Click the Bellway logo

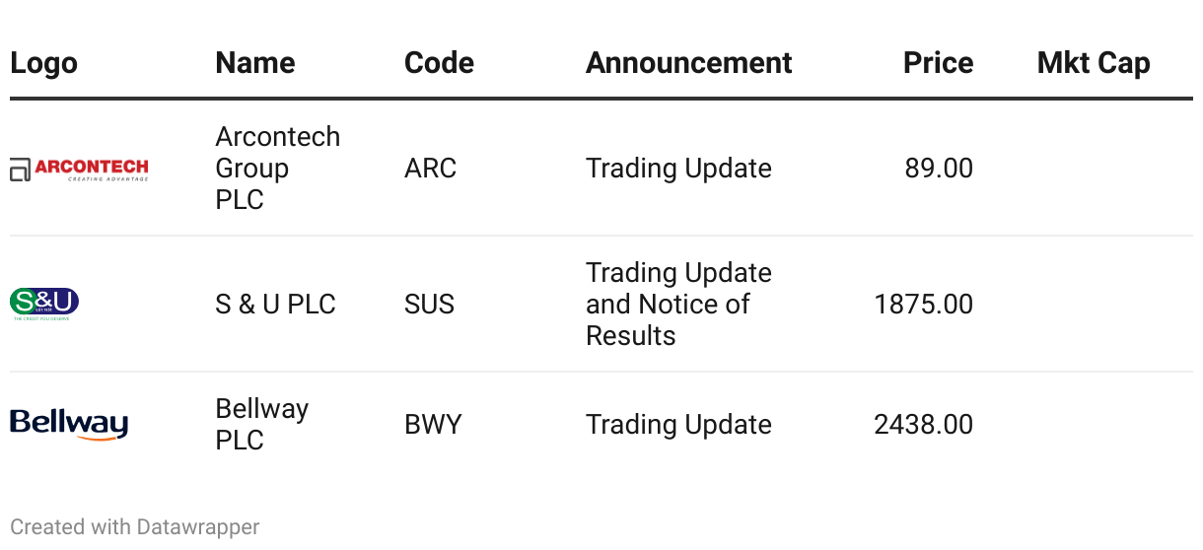pos(69,424)
